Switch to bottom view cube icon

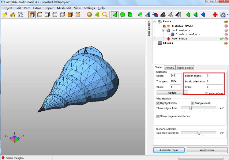(x=47, y=15)
